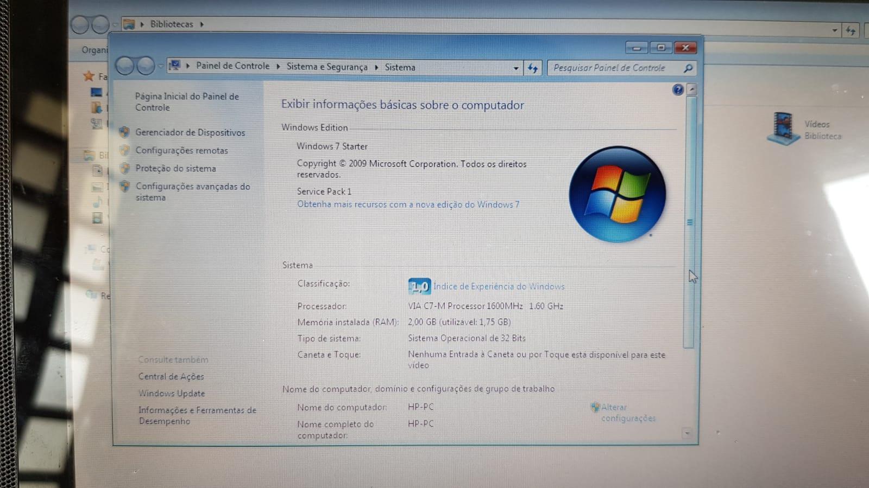Screen dimensions: 869x488
Task: Expand arrow after Painel de Controle breadcrumb
Action: point(278,67)
